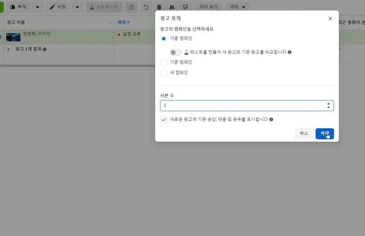Open the dropdown arrow next to 수정

[77, 7]
